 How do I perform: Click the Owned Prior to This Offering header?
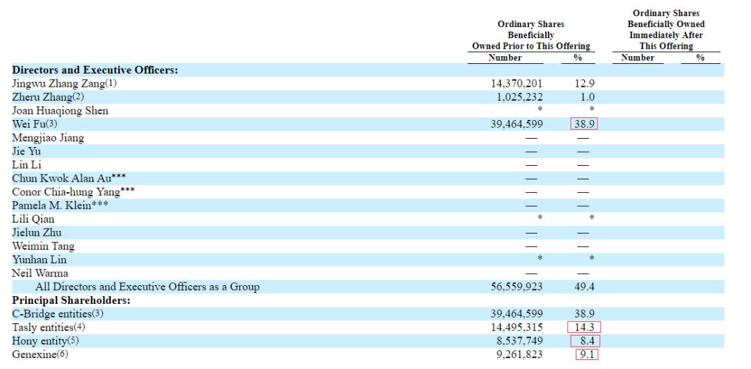tap(531, 46)
